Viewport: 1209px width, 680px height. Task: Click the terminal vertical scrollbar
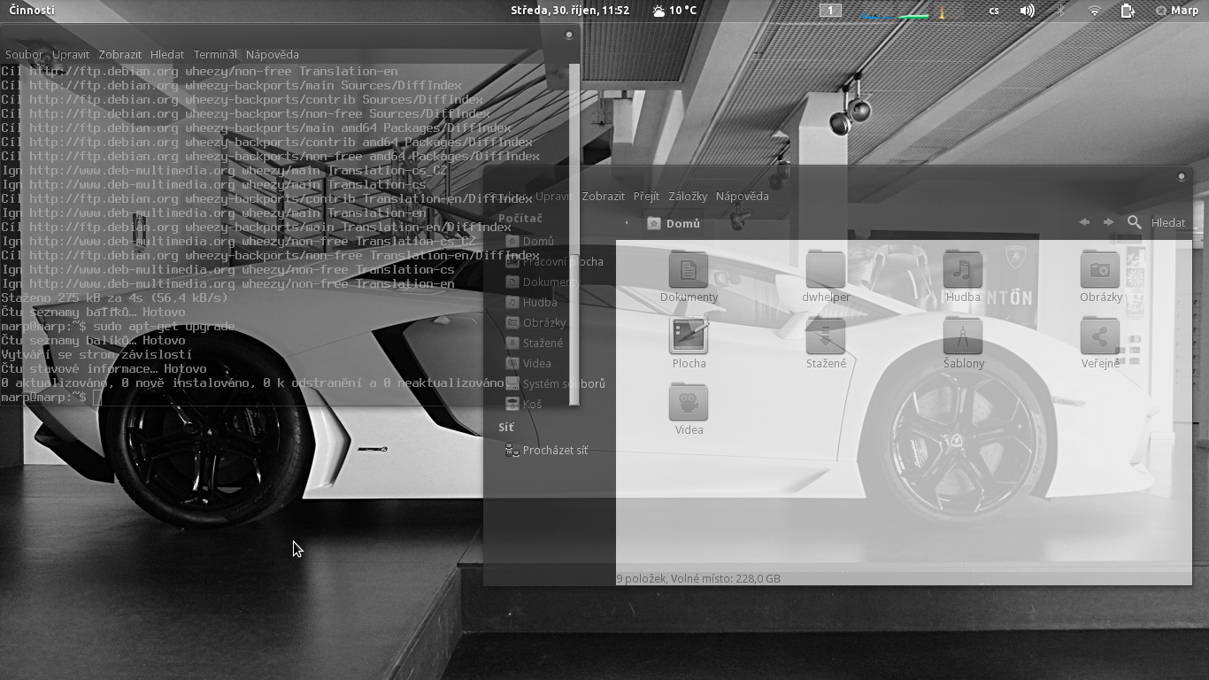(574, 234)
